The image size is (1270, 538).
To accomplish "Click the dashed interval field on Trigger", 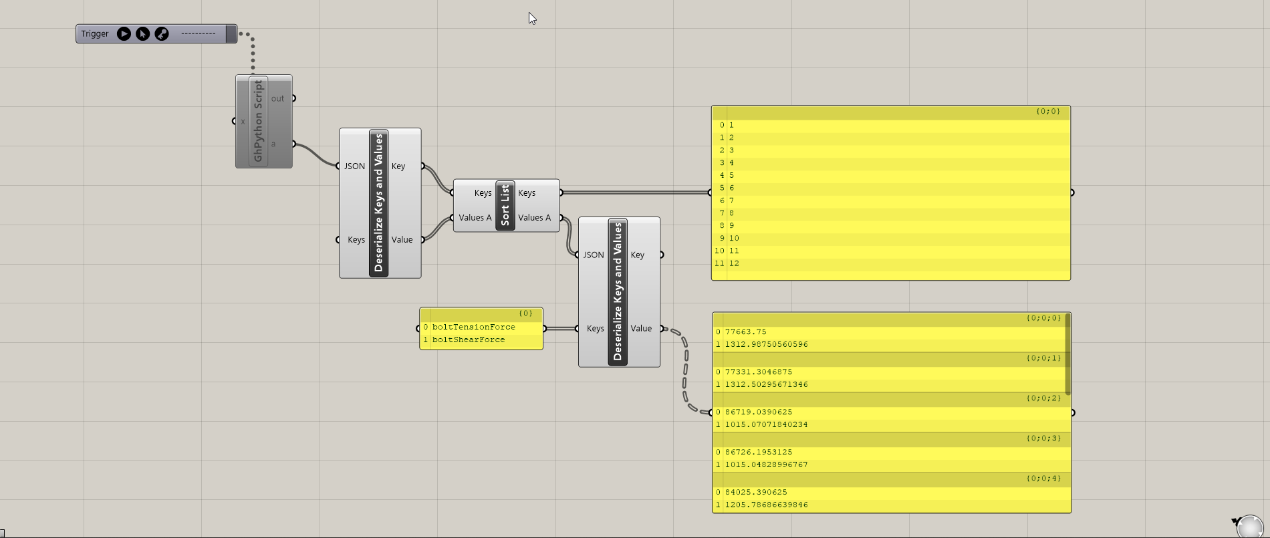I will 199,33.
